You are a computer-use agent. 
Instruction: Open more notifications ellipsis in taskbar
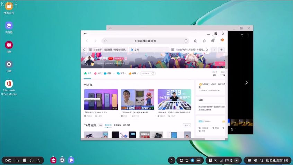point(198,160)
